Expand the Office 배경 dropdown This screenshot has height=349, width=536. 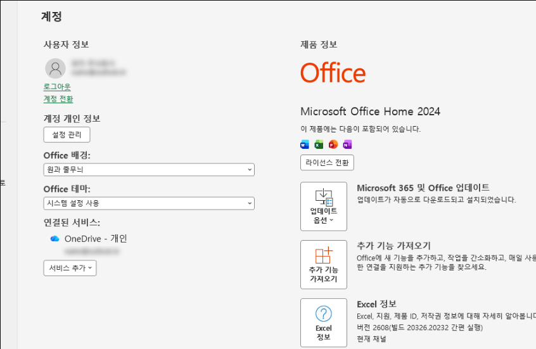tap(149, 170)
